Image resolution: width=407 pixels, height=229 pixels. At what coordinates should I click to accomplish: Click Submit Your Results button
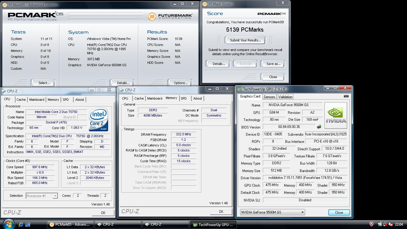tap(245, 40)
